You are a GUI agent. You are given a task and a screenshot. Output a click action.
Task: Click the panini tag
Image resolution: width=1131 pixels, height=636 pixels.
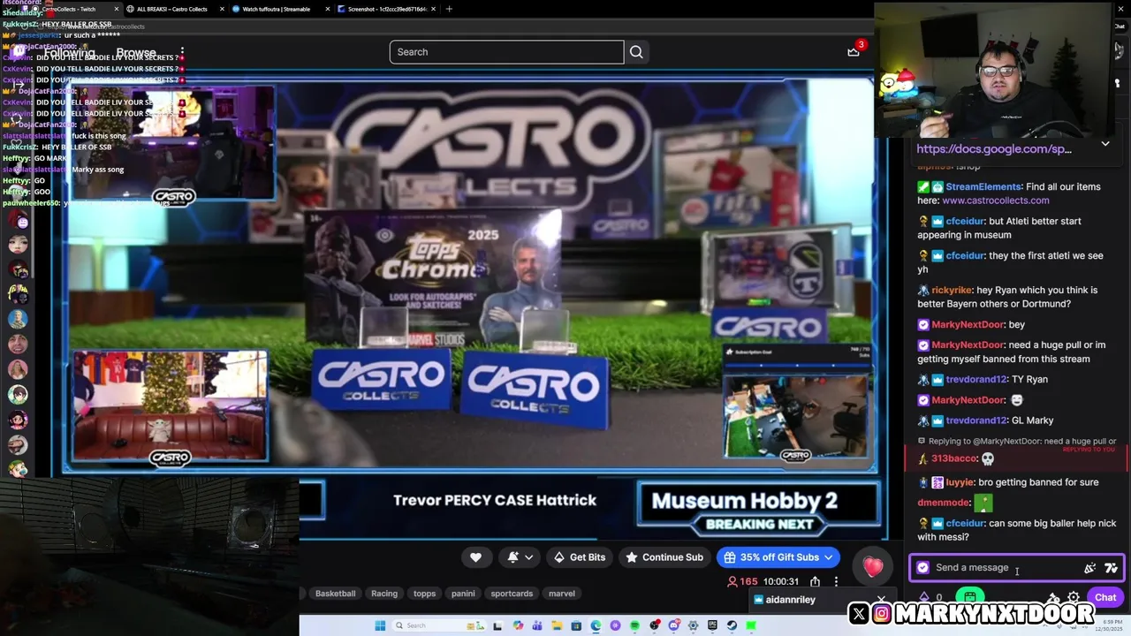[x=463, y=594]
